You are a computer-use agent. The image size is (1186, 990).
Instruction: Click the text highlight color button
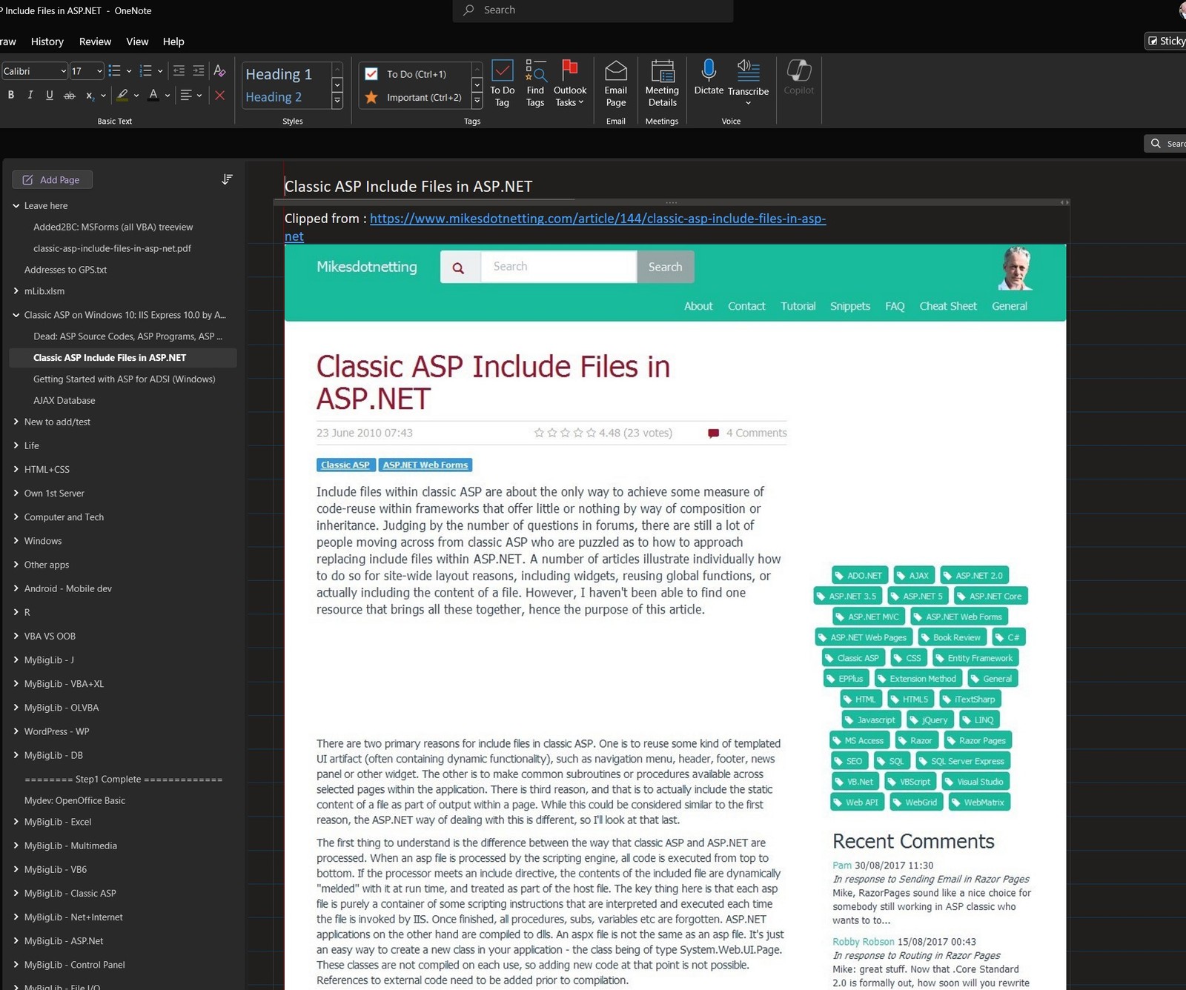122,96
